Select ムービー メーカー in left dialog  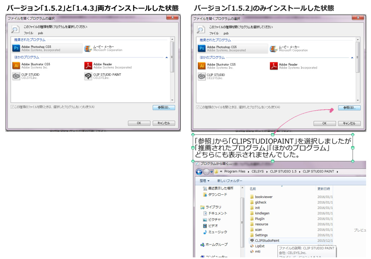[103, 48]
